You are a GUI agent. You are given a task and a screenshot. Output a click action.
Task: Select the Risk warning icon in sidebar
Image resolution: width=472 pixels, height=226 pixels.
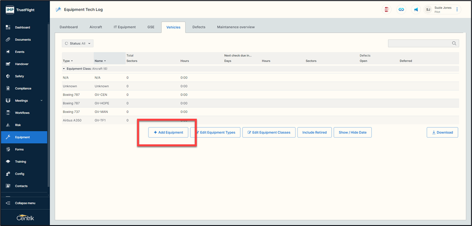tap(8, 125)
